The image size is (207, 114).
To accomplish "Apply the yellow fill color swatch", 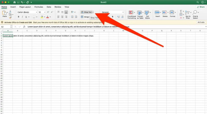I will [x=42, y=17].
